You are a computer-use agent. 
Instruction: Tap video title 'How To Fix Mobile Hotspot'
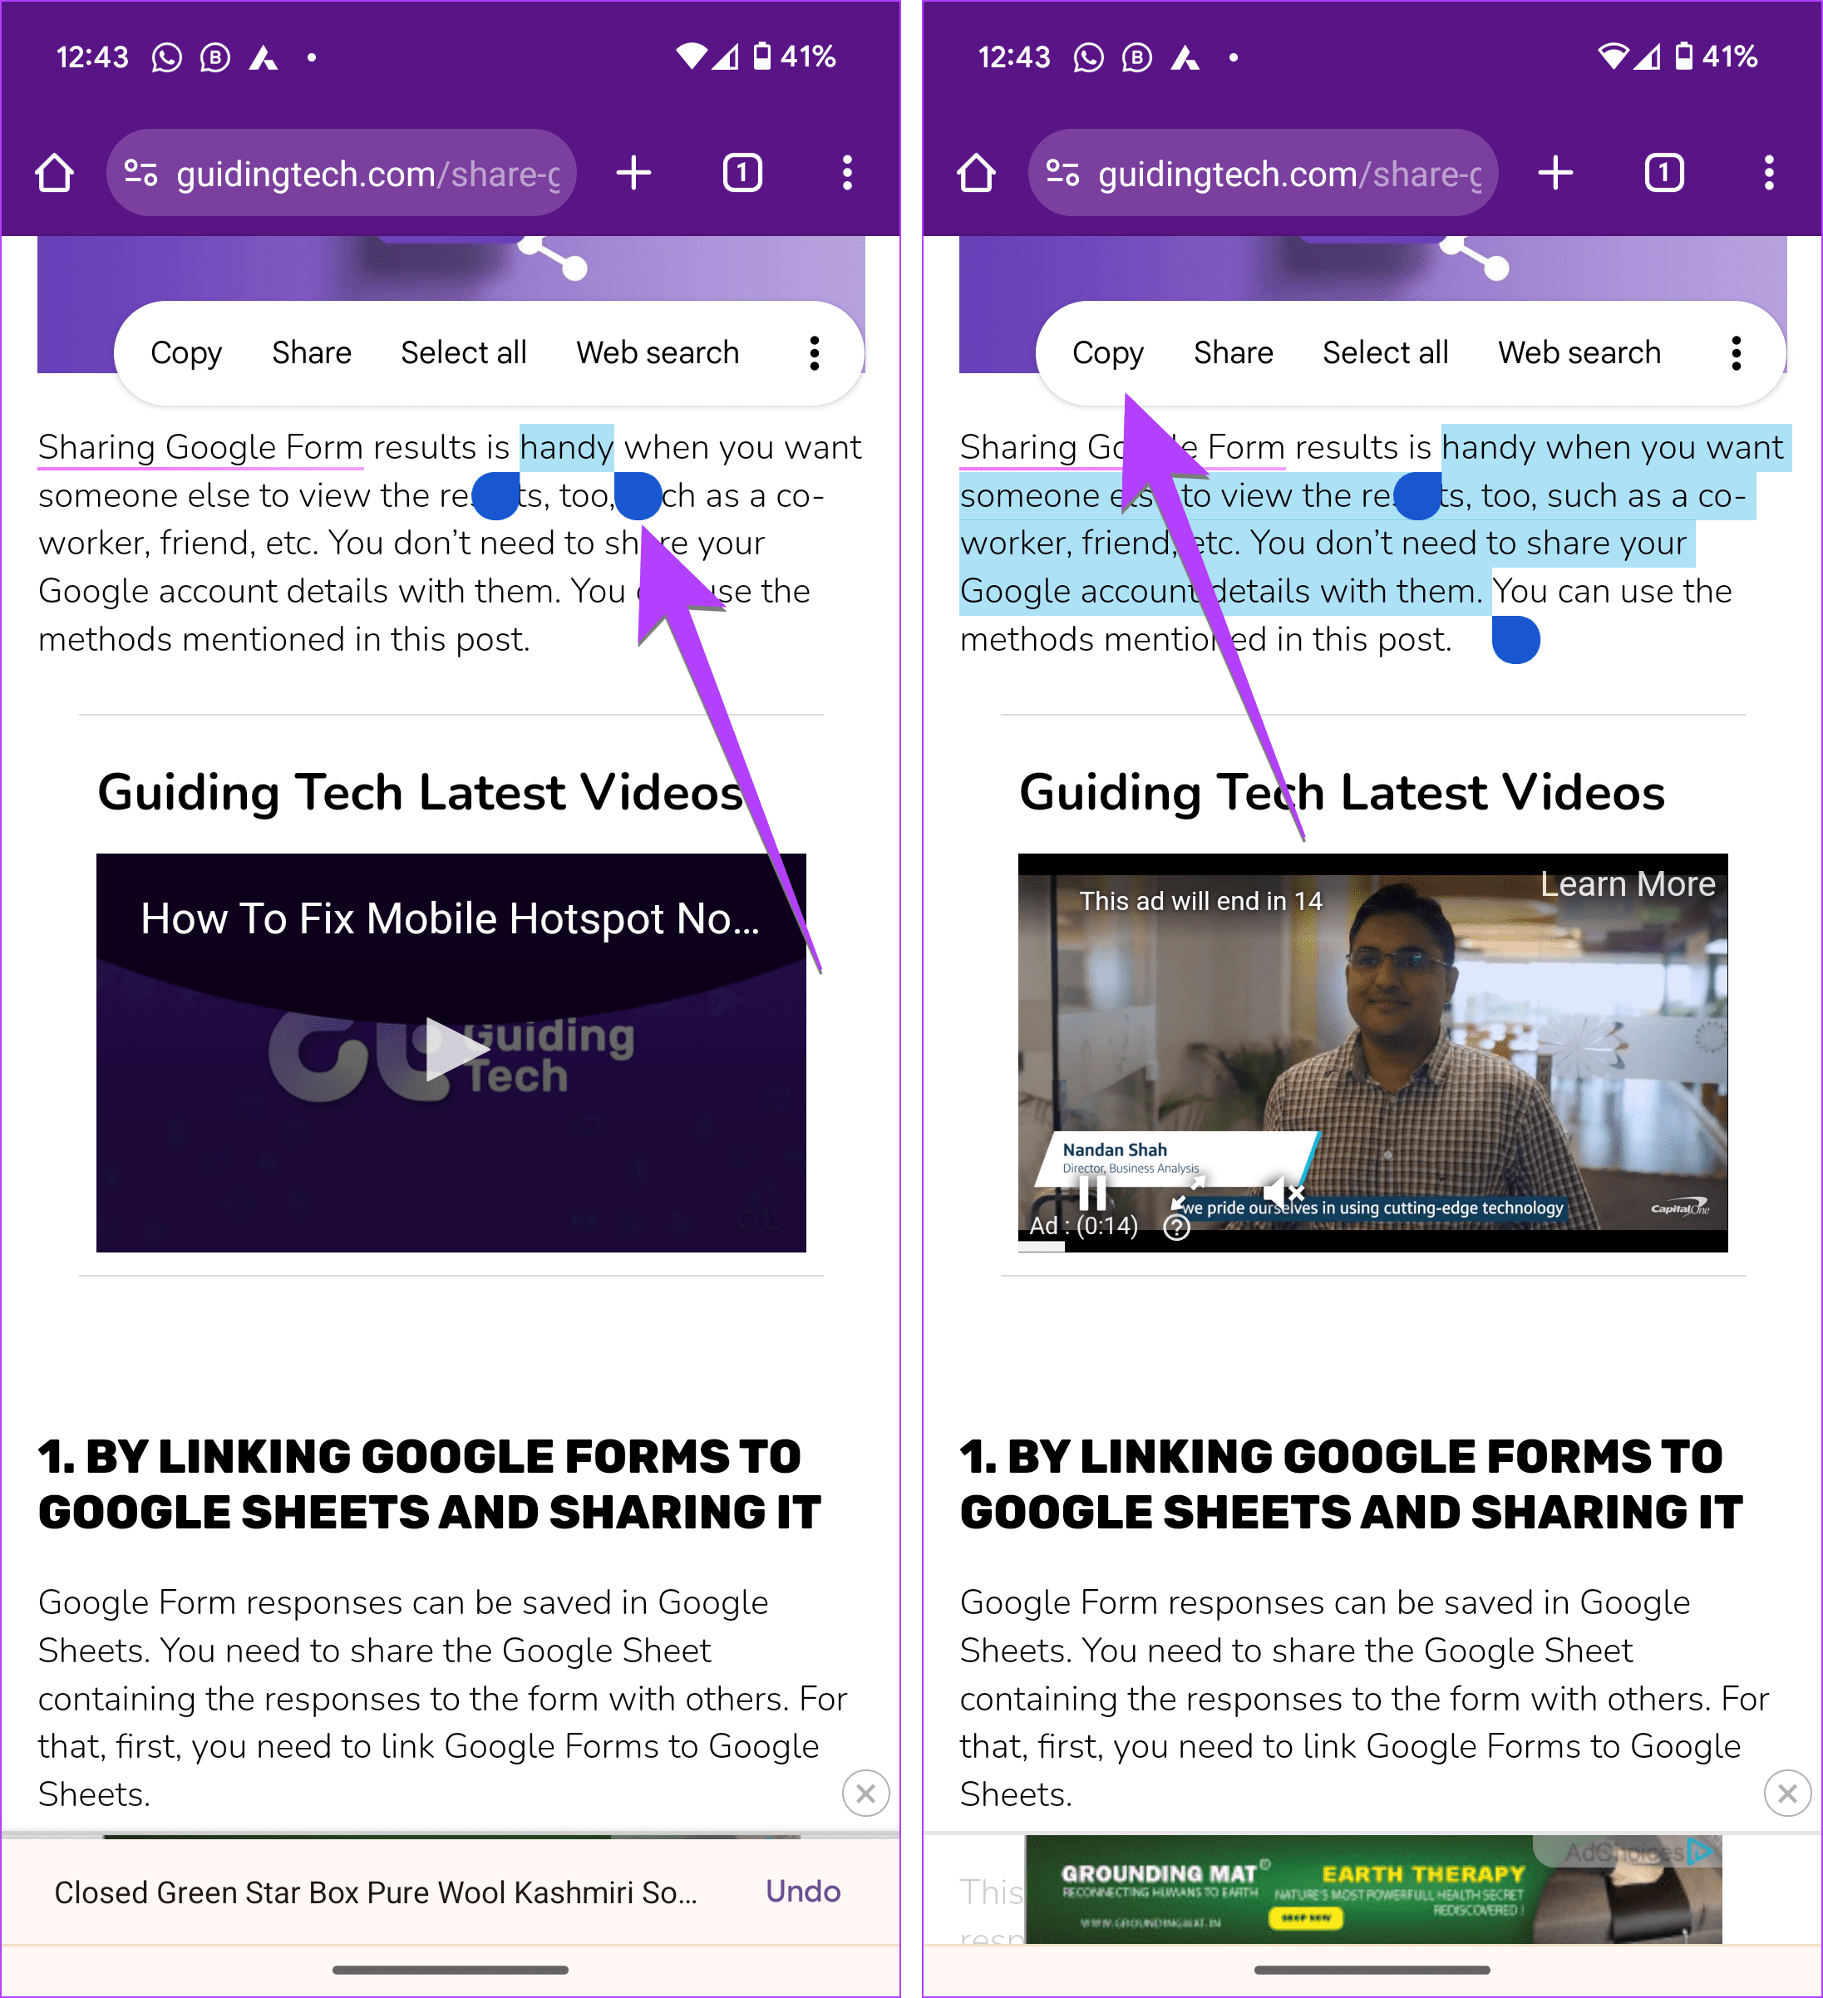pos(450,918)
